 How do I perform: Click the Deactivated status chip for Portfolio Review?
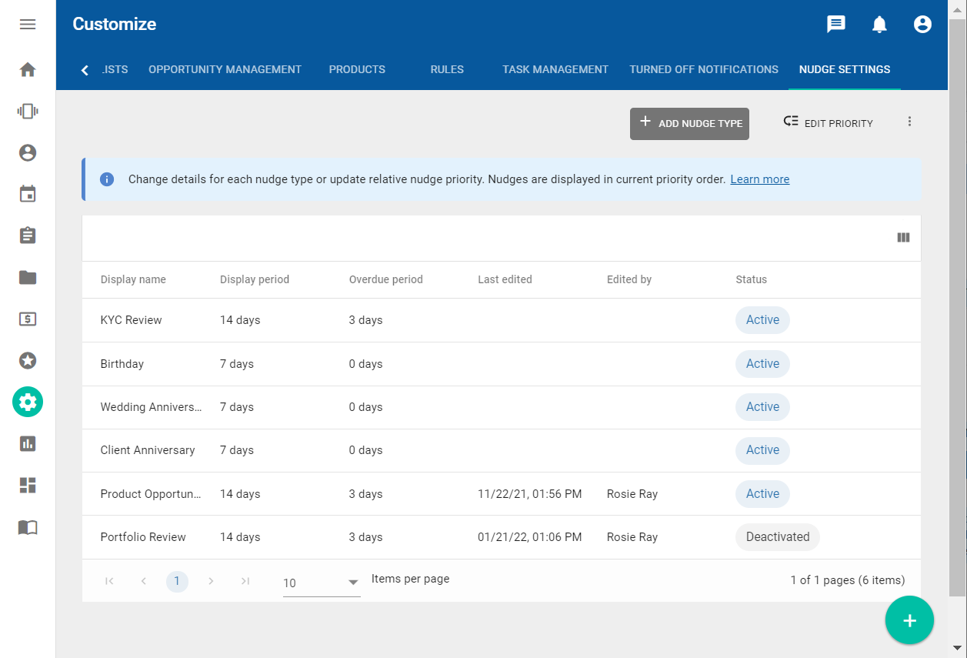(777, 537)
